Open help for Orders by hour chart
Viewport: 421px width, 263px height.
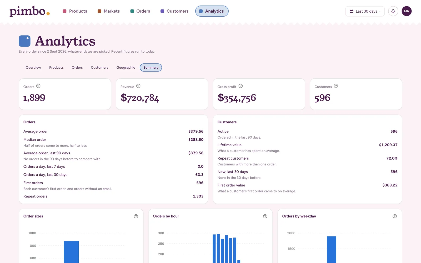tap(265, 216)
